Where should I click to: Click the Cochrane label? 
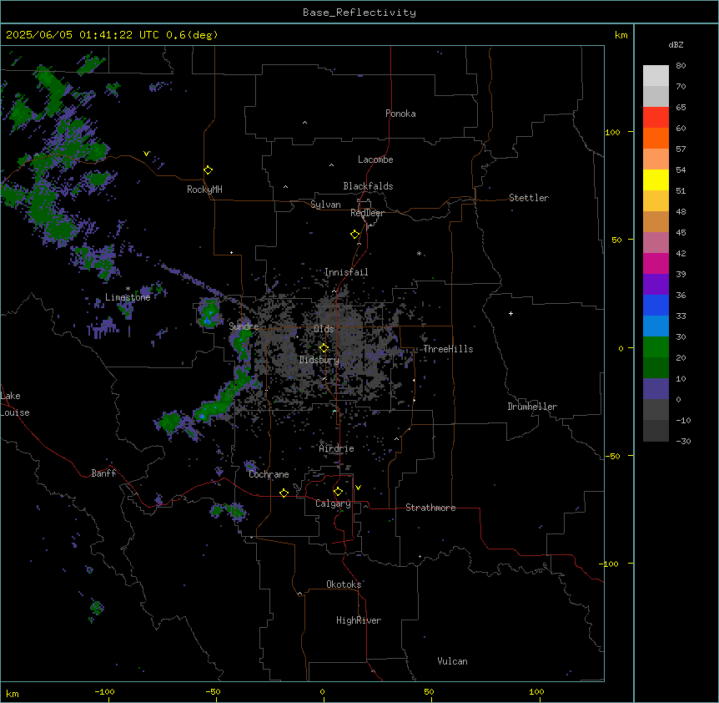pos(269,474)
